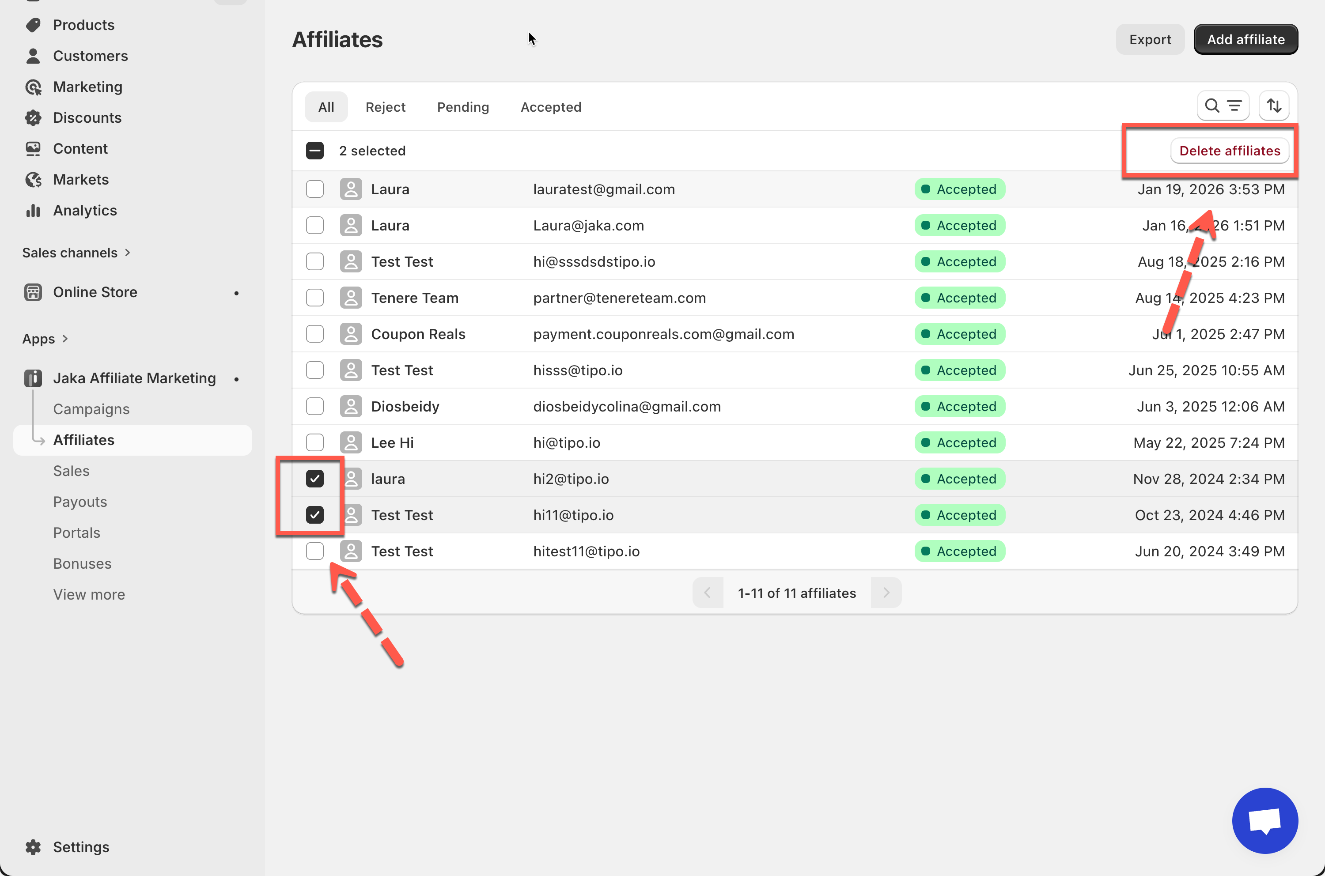Click the Markets globe icon
1325x876 pixels.
[x=33, y=180]
